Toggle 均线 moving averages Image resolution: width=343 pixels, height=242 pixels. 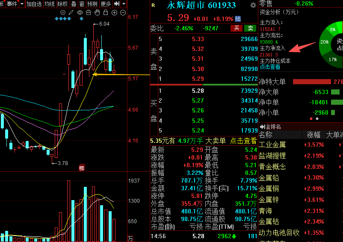pos(50,4)
